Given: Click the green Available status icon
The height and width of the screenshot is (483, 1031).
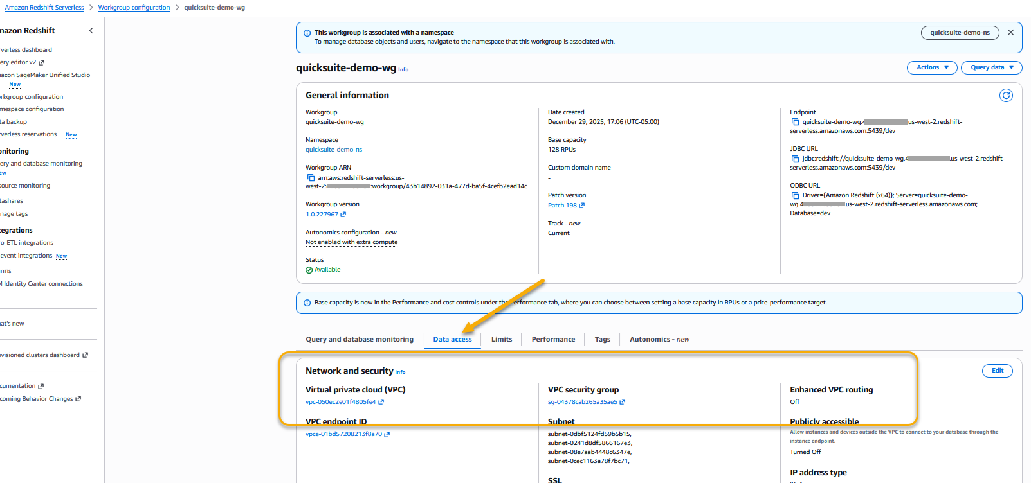Looking at the screenshot, I should (309, 270).
